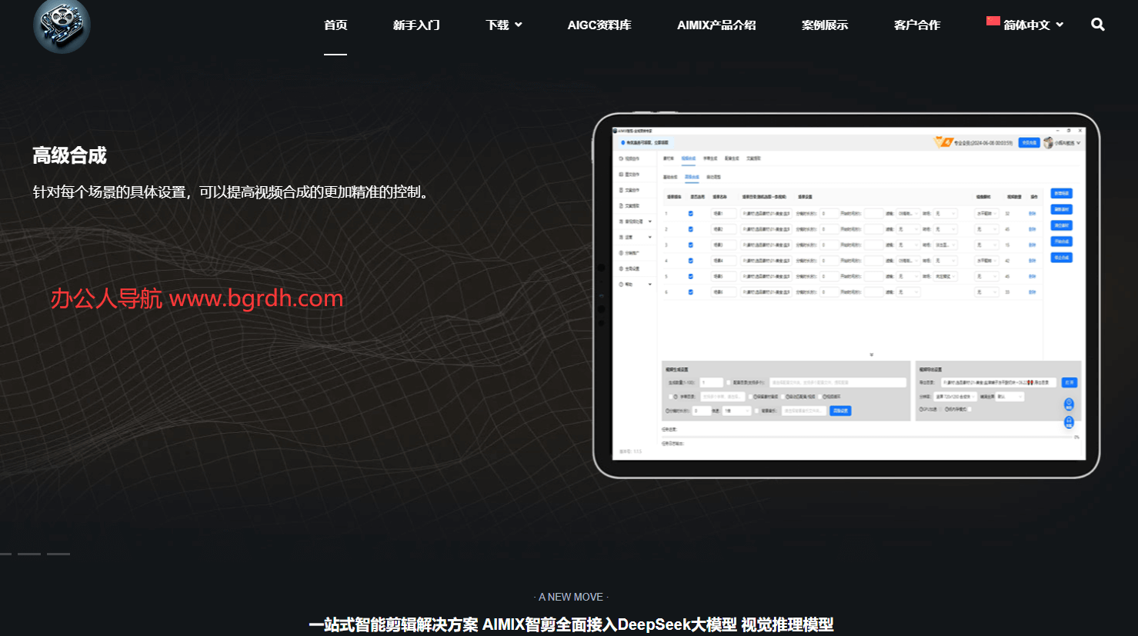
Task: Visit the AIMIX产品介绍 page
Action: [716, 25]
